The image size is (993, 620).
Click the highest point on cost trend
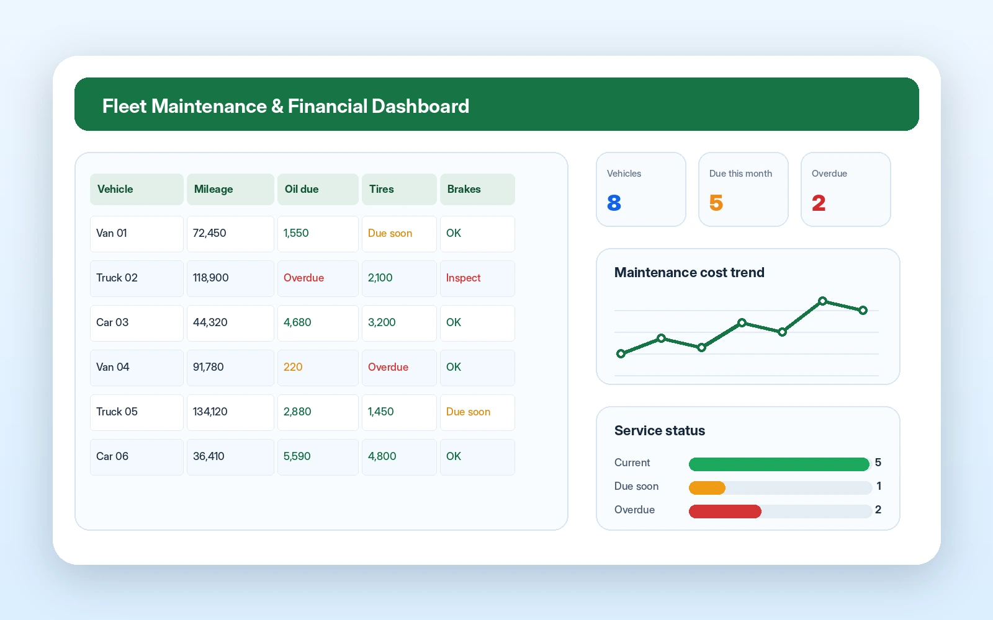[x=822, y=301]
